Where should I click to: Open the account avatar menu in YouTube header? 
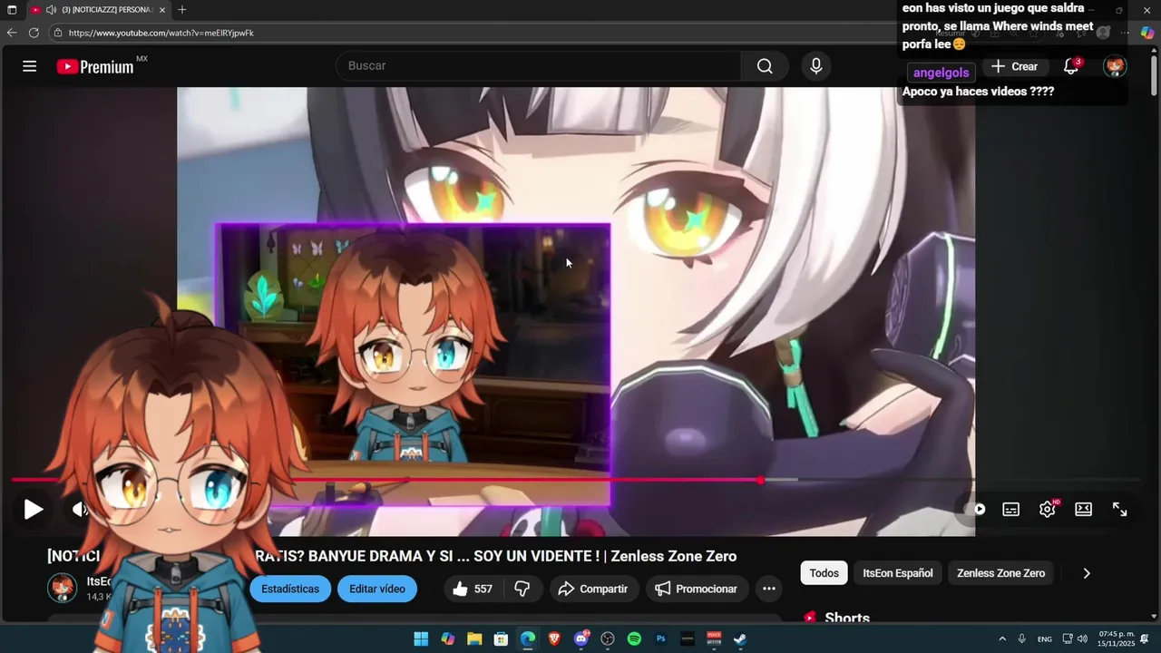point(1115,66)
